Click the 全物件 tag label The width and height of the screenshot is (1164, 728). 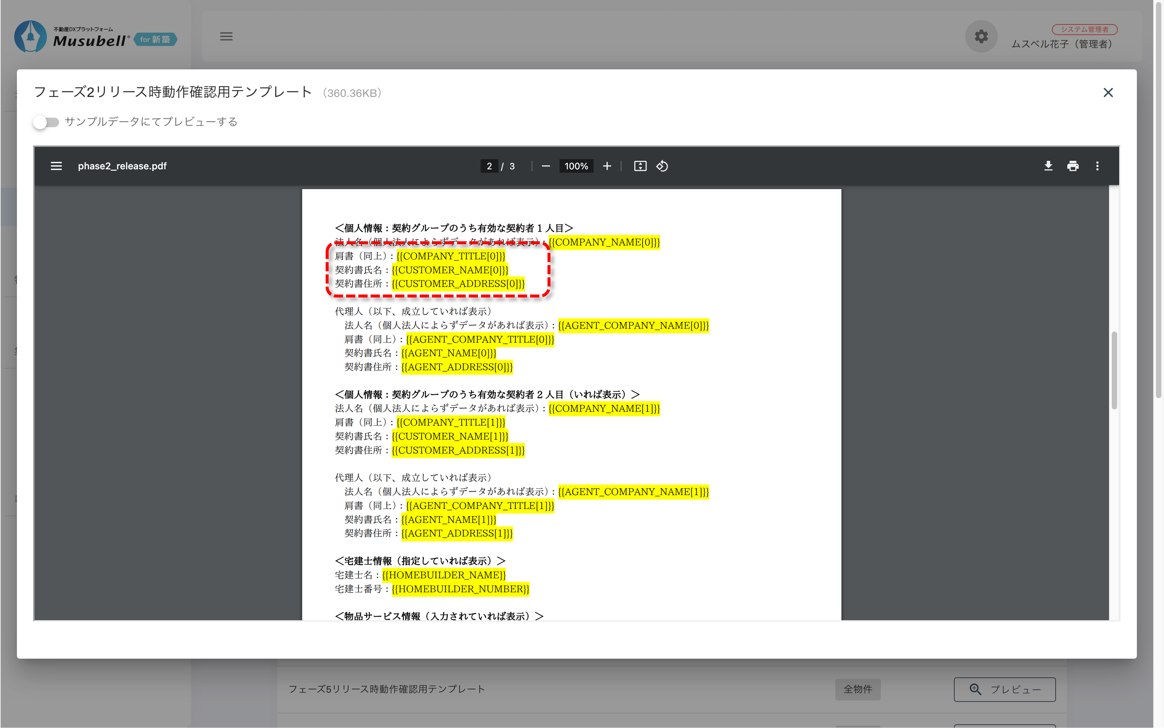pyautogui.click(x=857, y=689)
